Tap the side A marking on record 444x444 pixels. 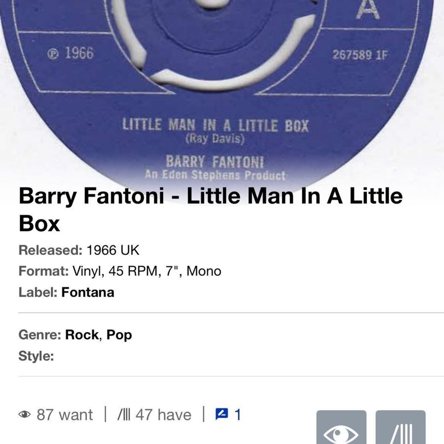[368, 10]
